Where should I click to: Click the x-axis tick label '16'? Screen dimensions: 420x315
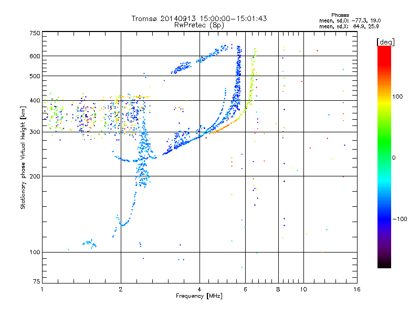tap(357, 289)
